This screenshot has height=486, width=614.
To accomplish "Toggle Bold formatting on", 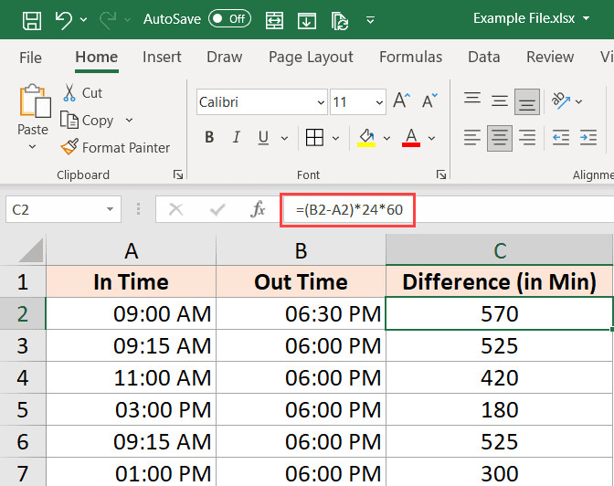I will coord(209,138).
